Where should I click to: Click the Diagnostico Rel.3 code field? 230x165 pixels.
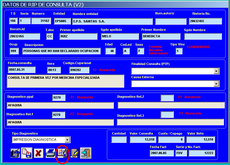pos(167,115)
